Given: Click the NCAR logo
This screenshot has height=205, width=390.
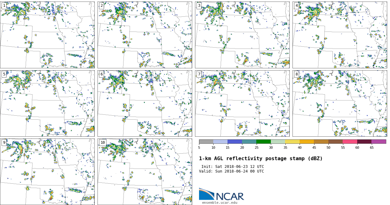Looking at the screenshot, I should (x=221, y=194).
